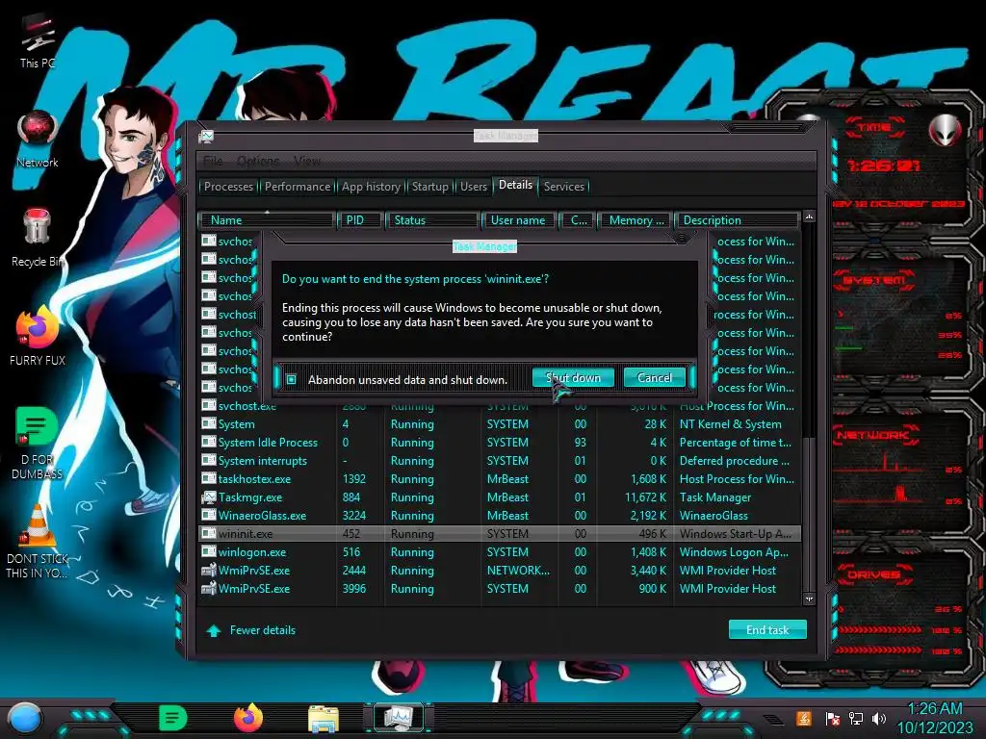The width and height of the screenshot is (986, 739).
Task: Open D FOR DUMBASS desktop shortcut
Action: click(x=38, y=443)
